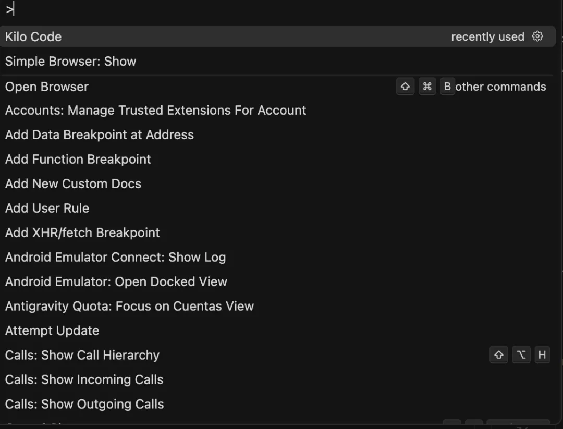Pick Add Data Breakpoint at Address

tap(100, 135)
